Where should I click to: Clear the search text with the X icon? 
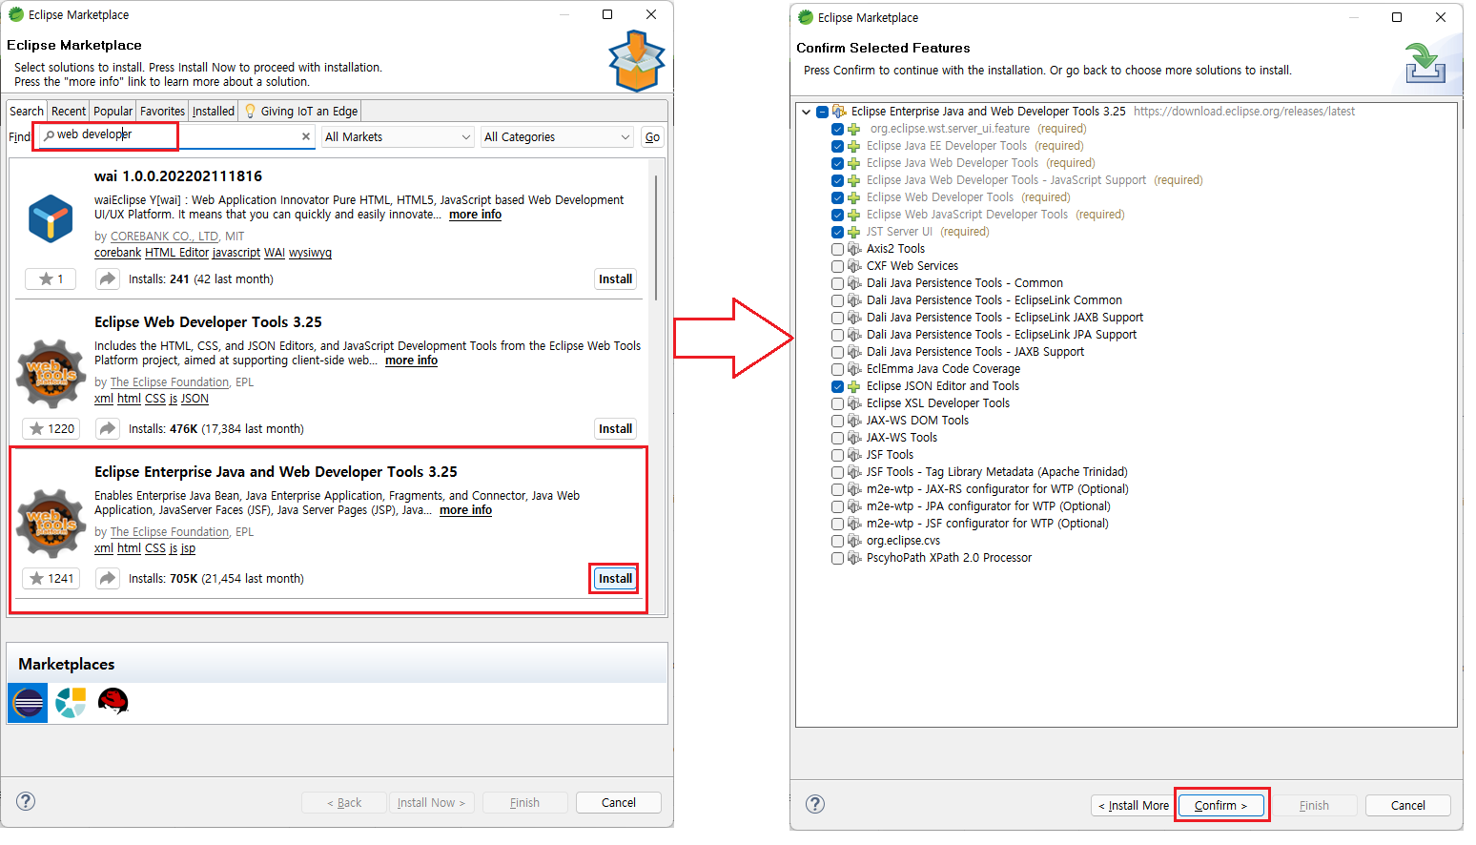click(x=306, y=137)
